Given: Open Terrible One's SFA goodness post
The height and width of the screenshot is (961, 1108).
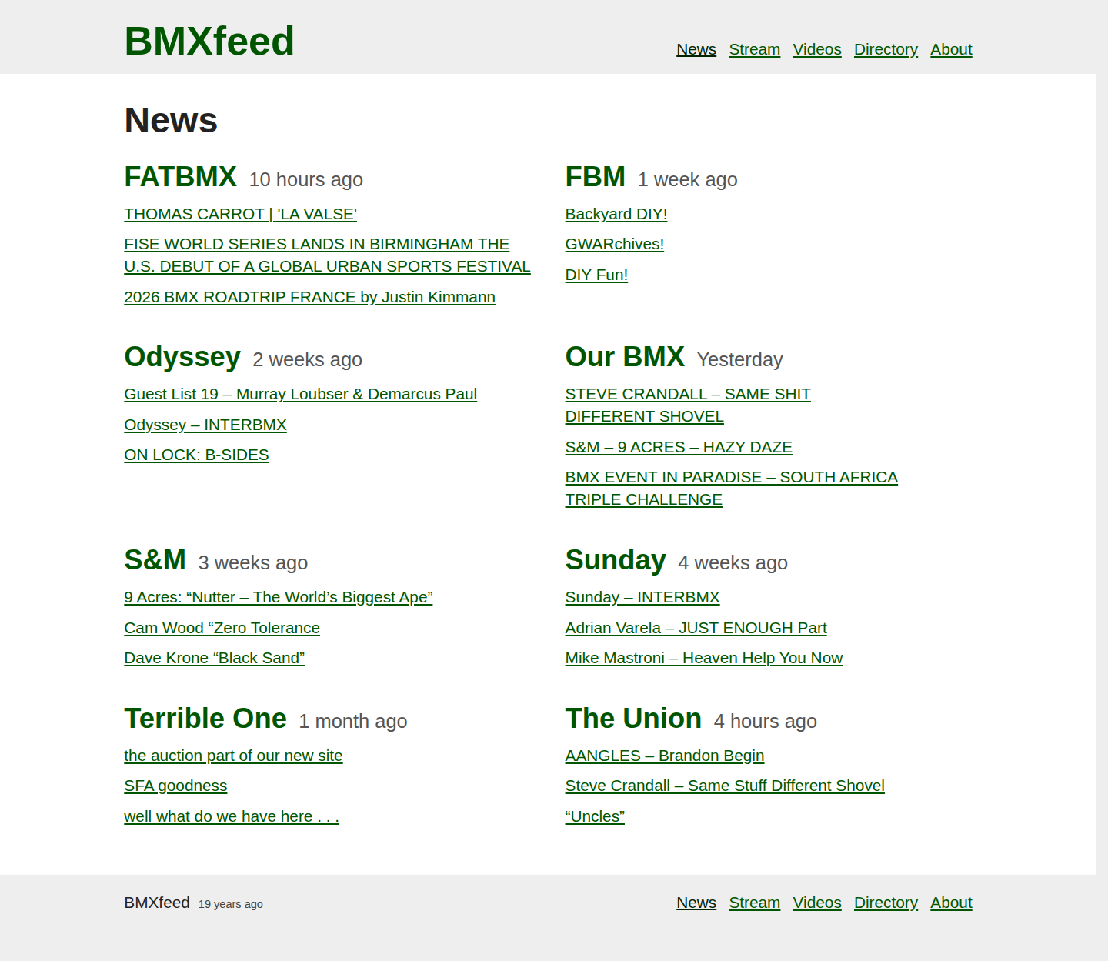Looking at the screenshot, I should (x=175, y=786).
